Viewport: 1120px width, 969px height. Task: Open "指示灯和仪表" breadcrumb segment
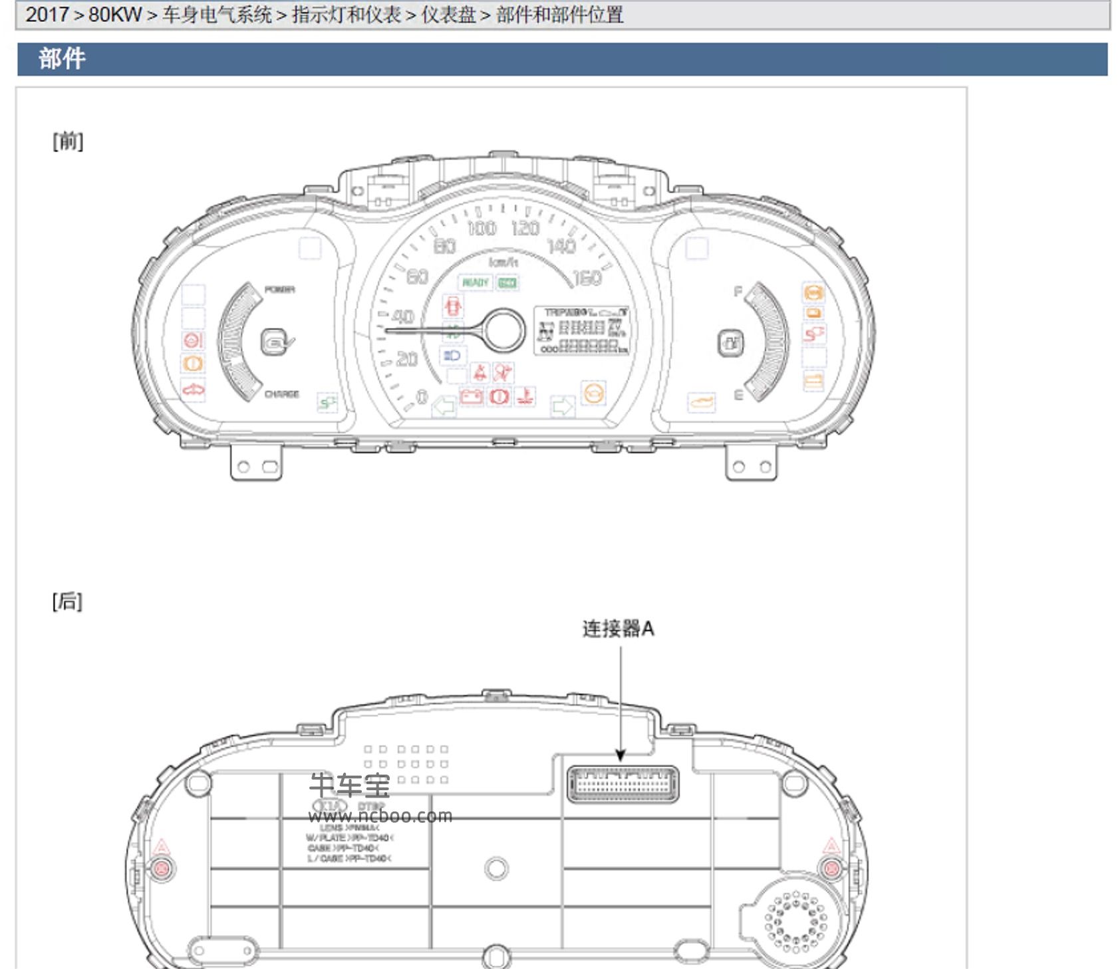347,15
